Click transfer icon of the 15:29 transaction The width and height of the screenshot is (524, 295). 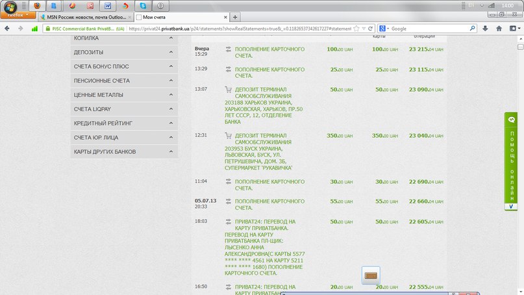pyautogui.click(x=229, y=49)
